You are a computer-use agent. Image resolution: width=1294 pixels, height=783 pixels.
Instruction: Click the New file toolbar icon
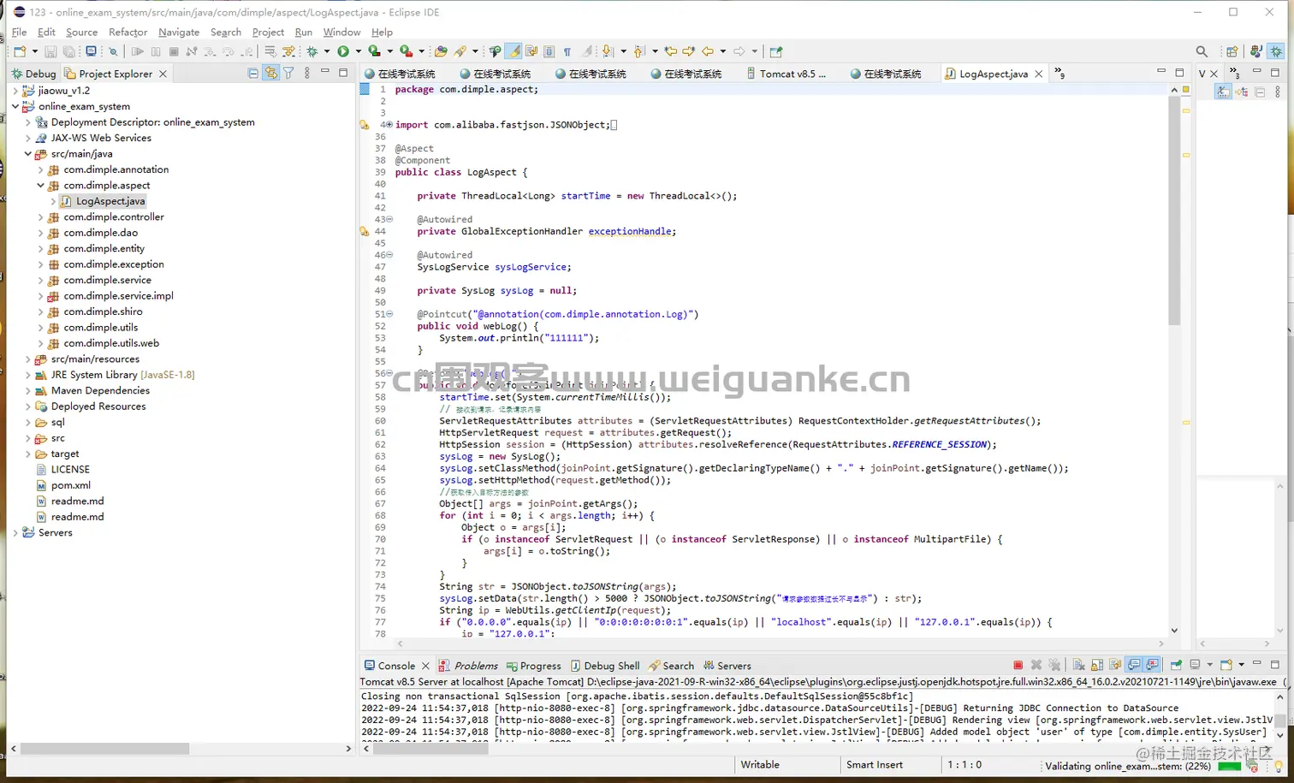point(20,51)
